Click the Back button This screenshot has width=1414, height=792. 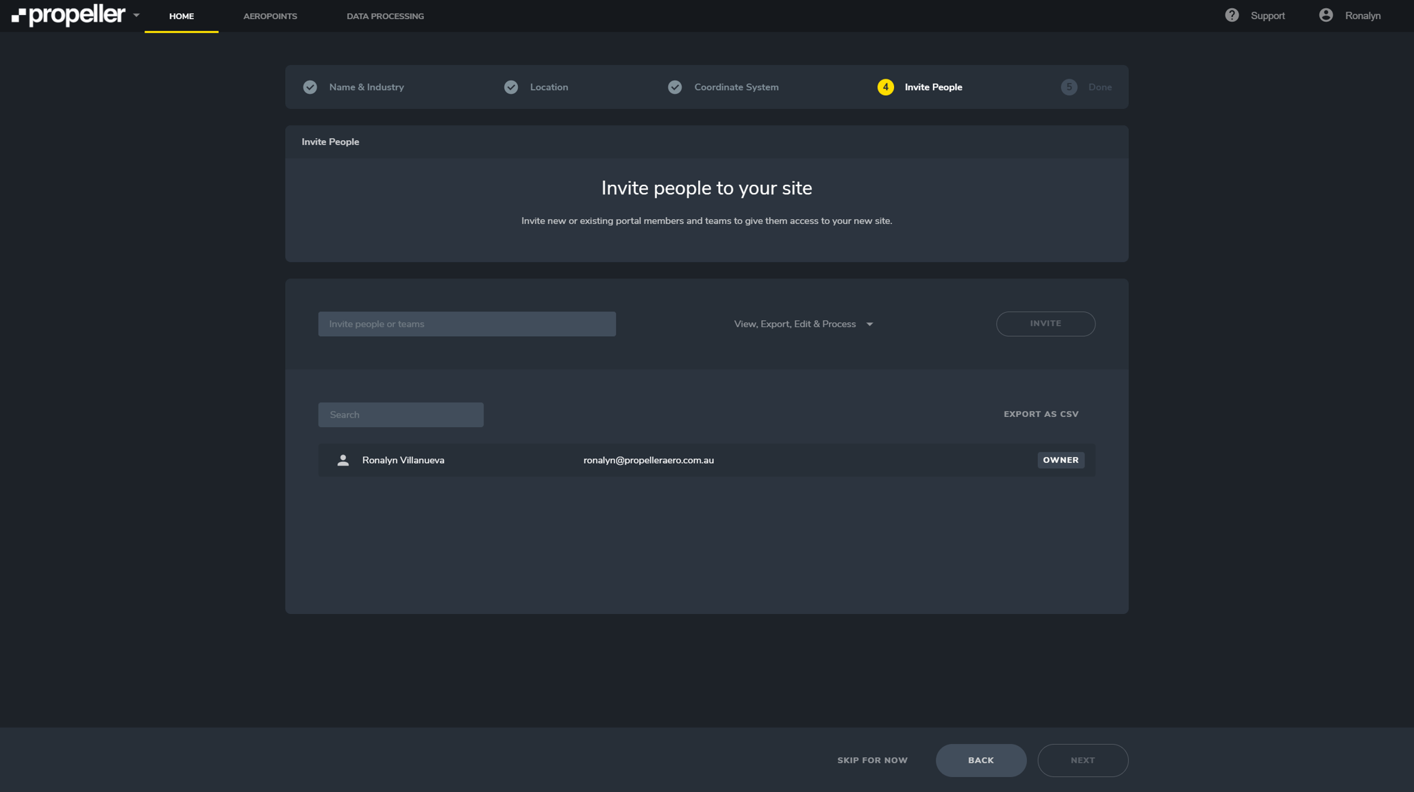[x=980, y=761]
